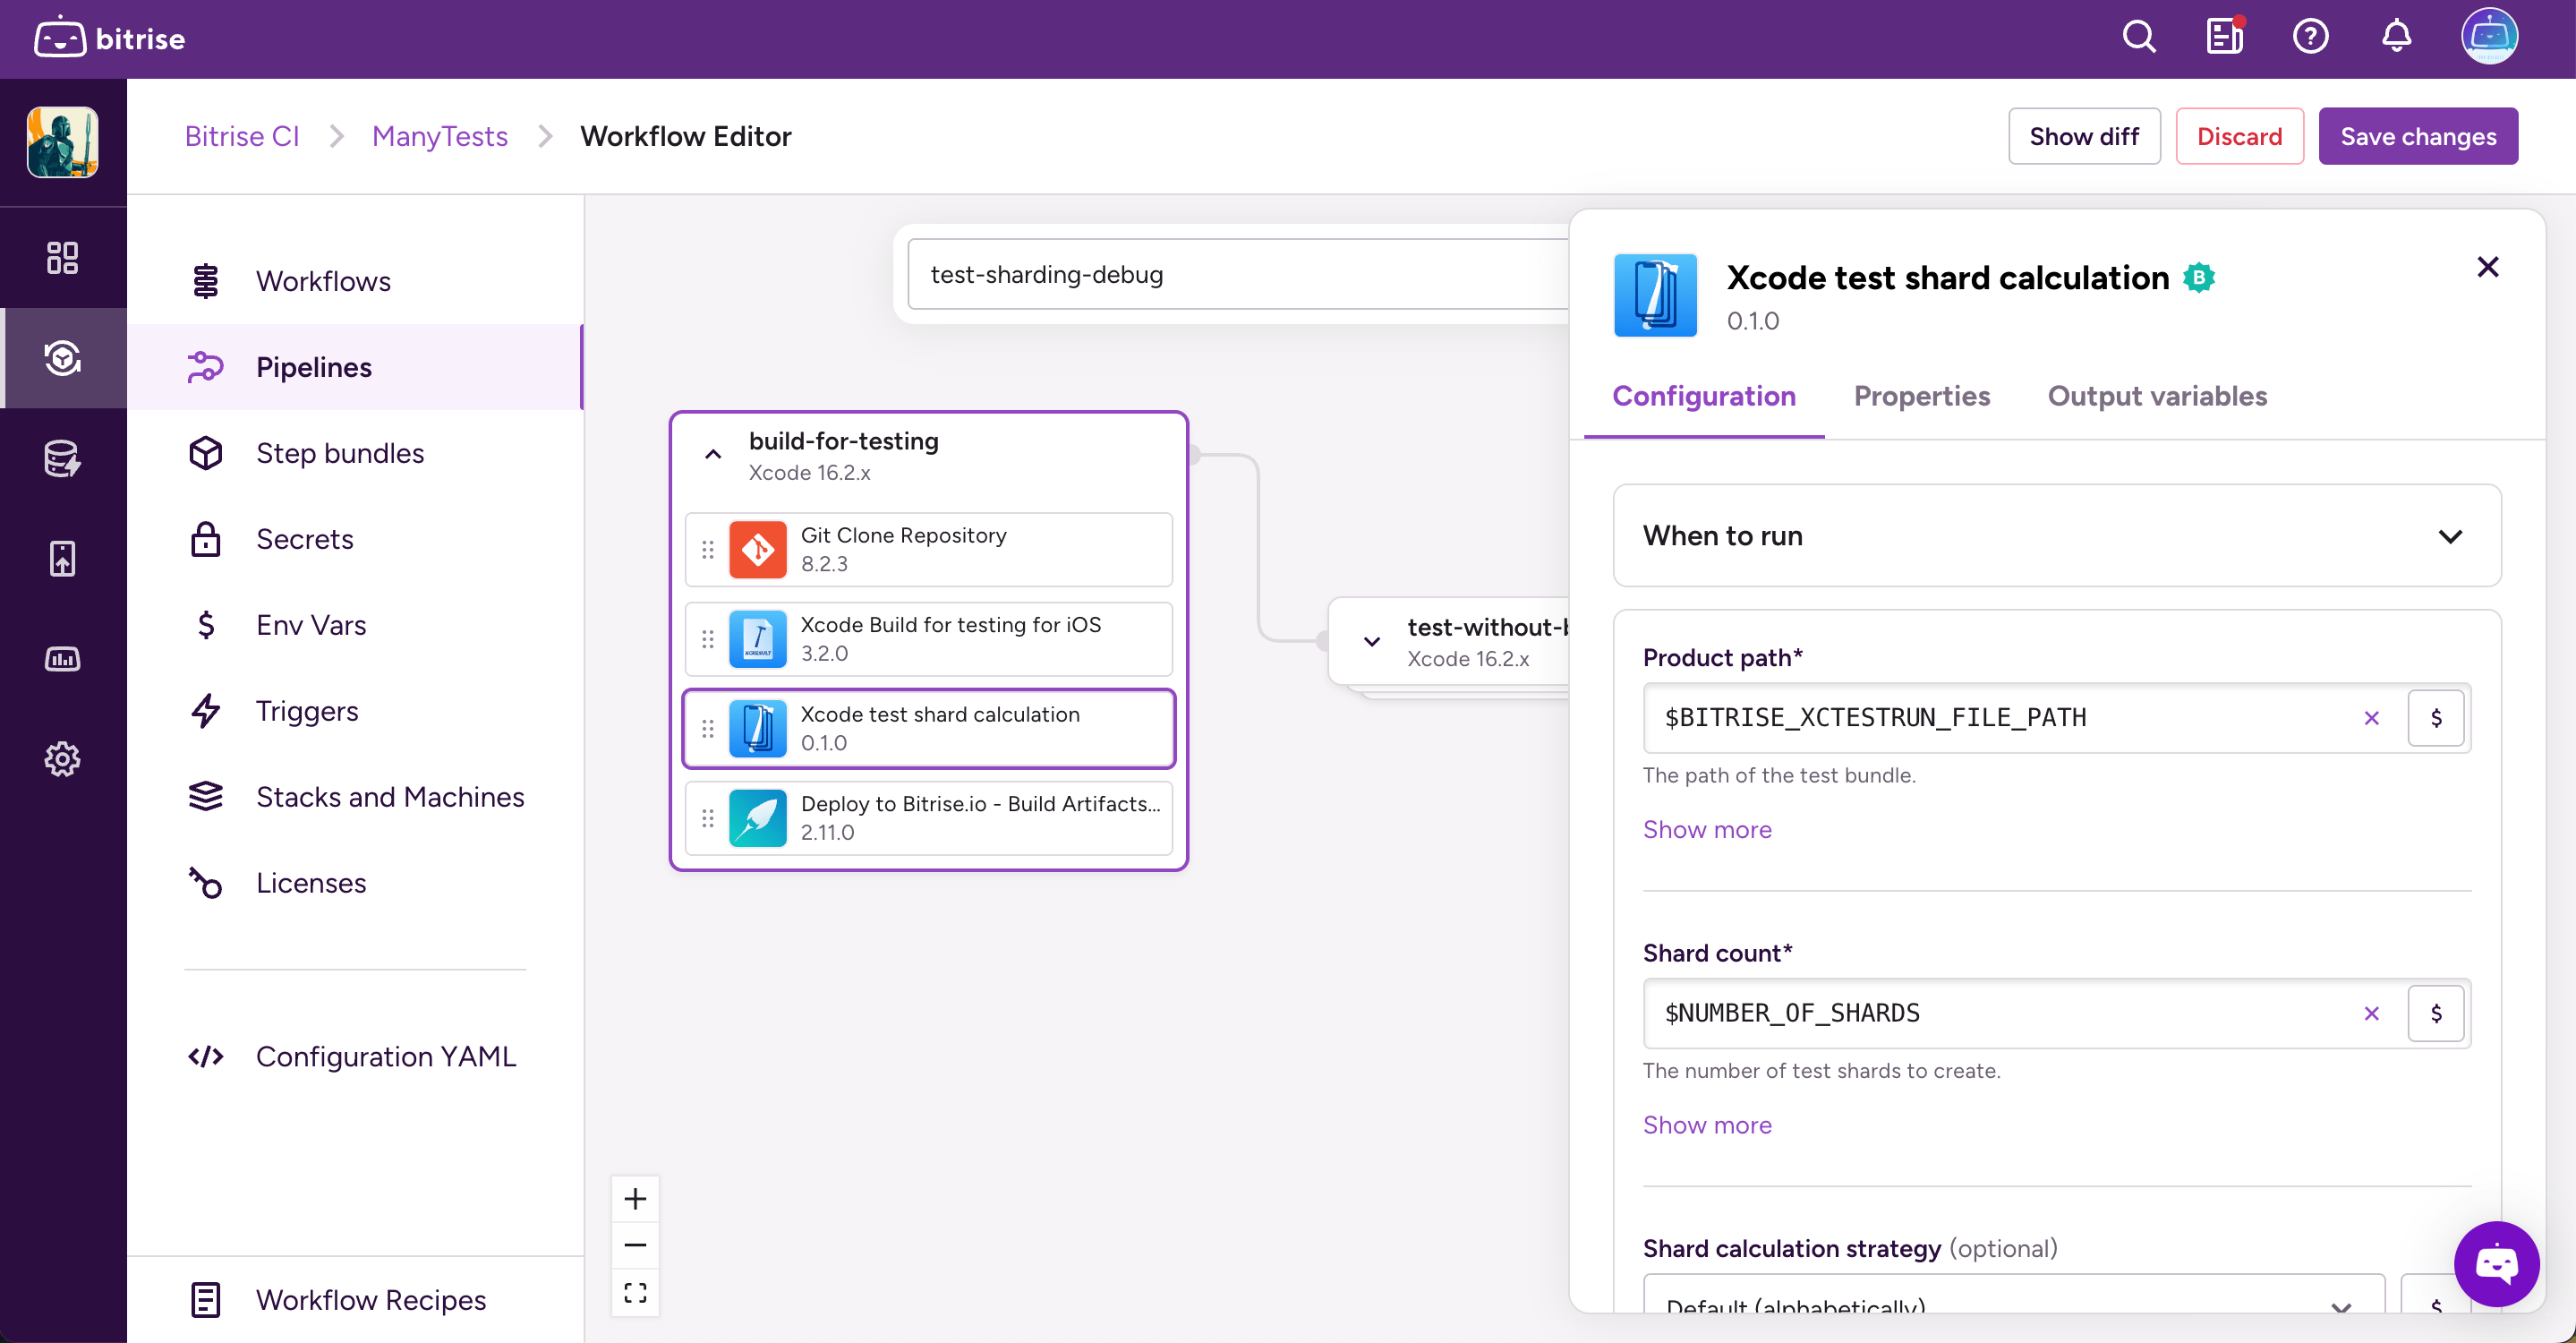
Task: Open Configuration YAML in sidebar
Action: tap(385, 1056)
